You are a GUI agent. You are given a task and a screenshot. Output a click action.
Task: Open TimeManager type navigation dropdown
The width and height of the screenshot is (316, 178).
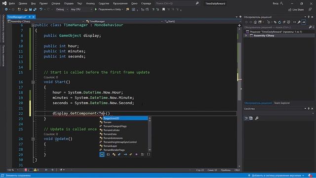124,21
